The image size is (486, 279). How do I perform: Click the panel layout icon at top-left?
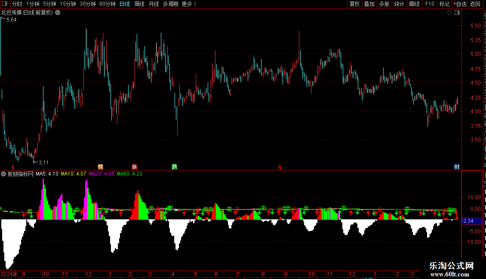pos(5,4)
